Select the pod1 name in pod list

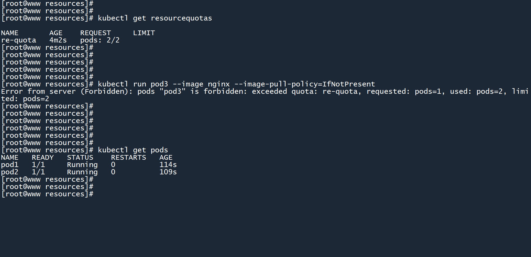coord(10,165)
